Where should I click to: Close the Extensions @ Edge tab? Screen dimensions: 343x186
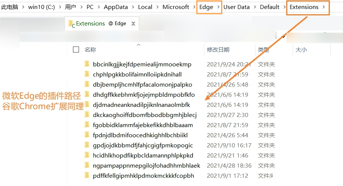133,24
